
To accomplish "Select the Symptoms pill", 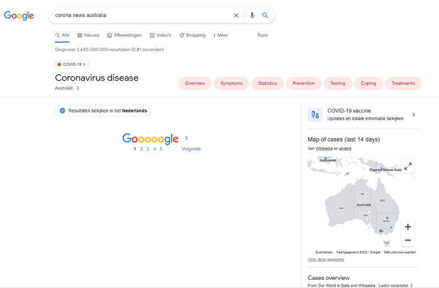I will pyautogui.click(x=231, y=83).
